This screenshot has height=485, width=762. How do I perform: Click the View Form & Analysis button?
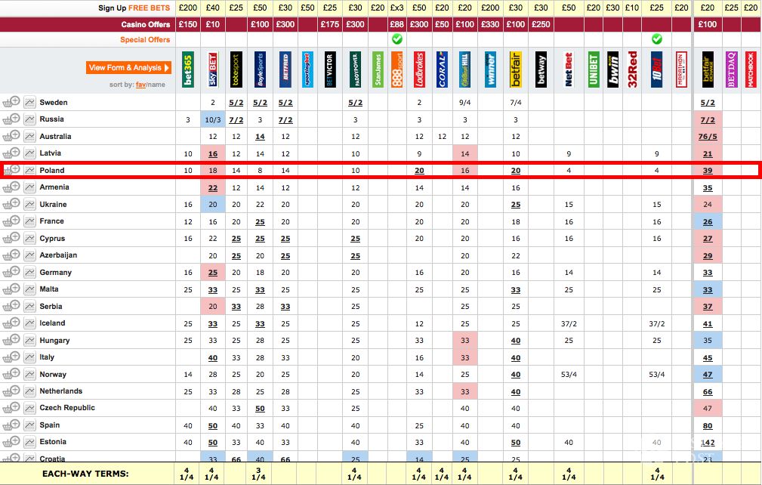pos(129,67)
